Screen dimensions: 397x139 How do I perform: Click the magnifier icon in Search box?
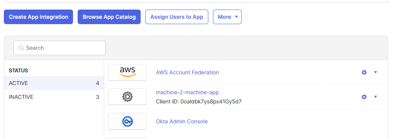point(21,48)
